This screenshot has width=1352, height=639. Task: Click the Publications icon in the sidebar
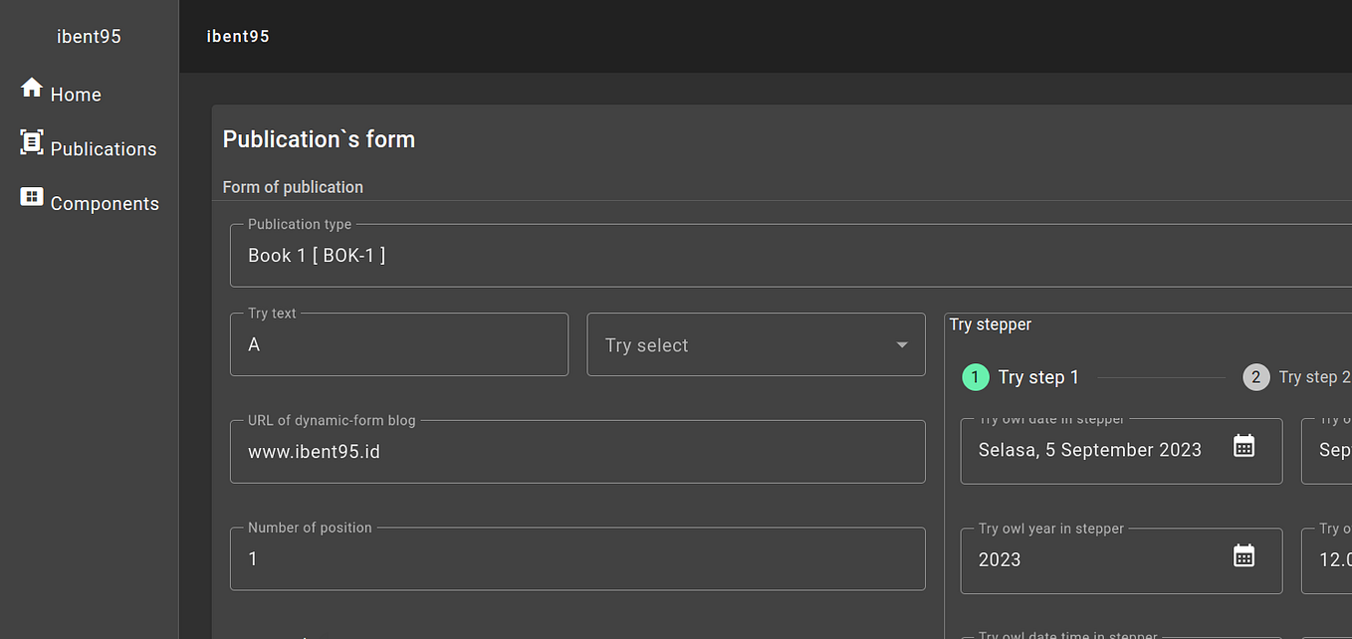(x=31, y=141)
